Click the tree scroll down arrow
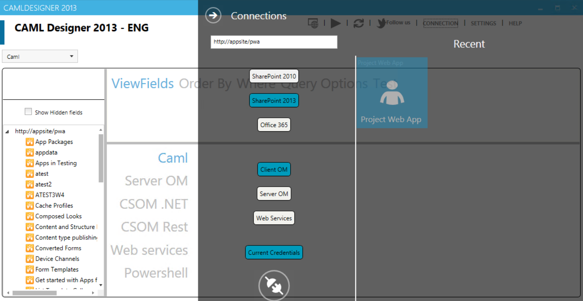The image size is (583, 301). click(101, 285)
